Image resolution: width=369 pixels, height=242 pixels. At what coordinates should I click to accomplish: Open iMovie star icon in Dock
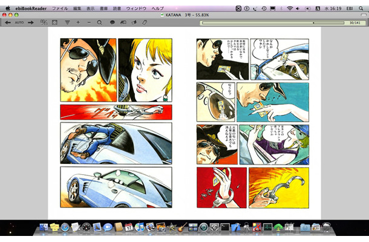tap(172, 227)
